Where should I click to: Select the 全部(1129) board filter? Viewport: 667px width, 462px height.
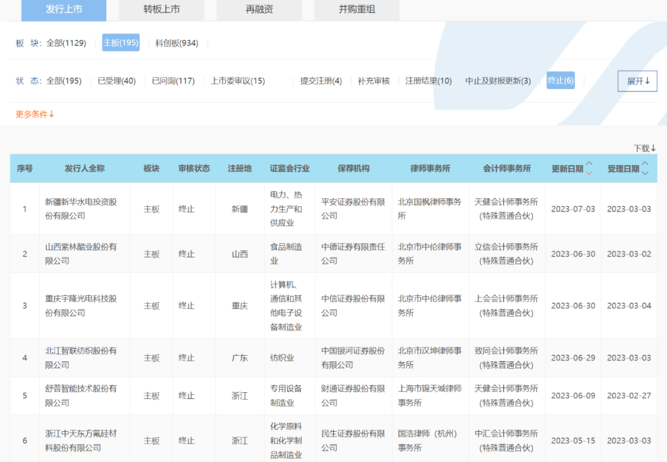66,43
